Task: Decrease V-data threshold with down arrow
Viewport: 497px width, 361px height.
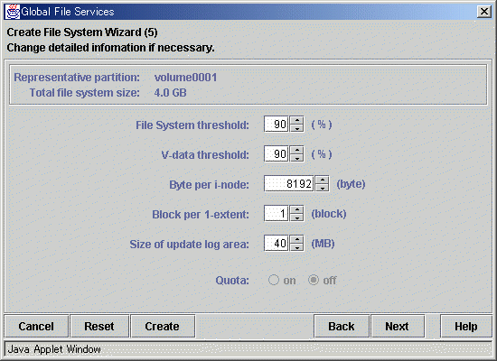Action: click(x=296, y=158)
